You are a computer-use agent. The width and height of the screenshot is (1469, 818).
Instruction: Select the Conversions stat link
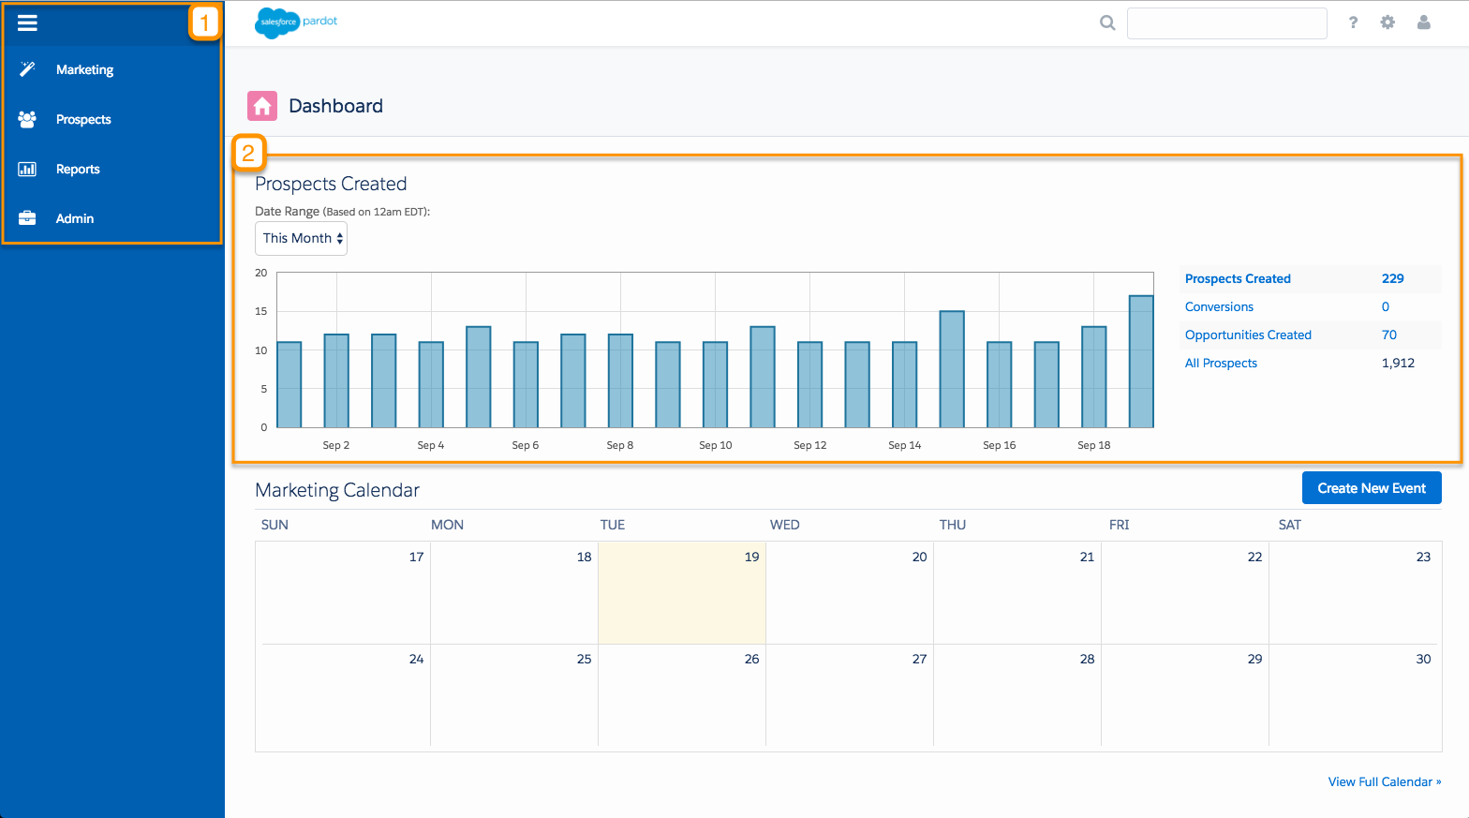tap(1219, 306)
